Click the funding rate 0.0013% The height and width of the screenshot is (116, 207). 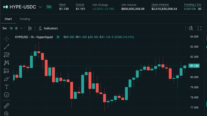(190, 9)
